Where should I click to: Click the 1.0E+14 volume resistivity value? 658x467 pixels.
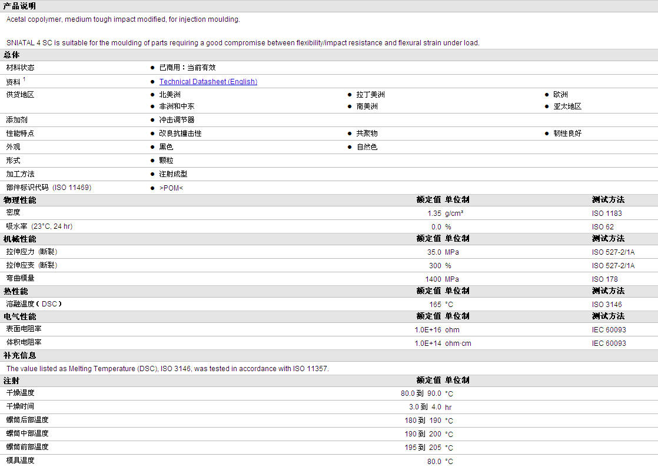coord(428,343)
